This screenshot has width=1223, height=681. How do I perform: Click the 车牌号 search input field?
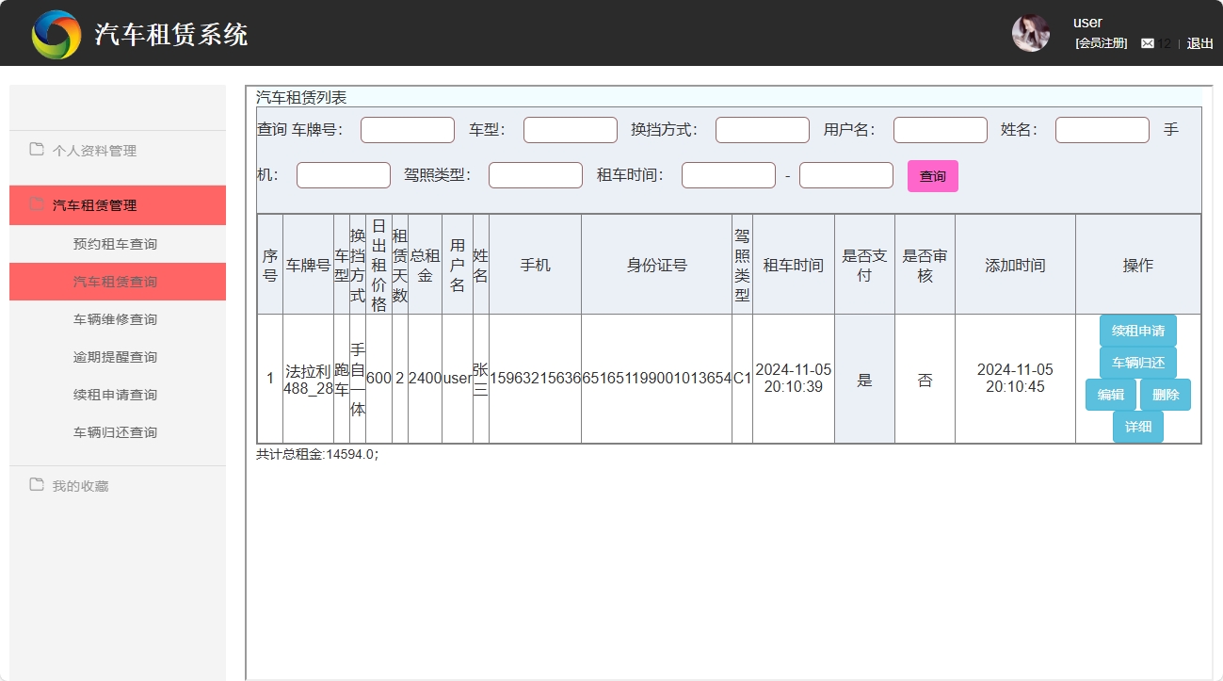[407, 130]
